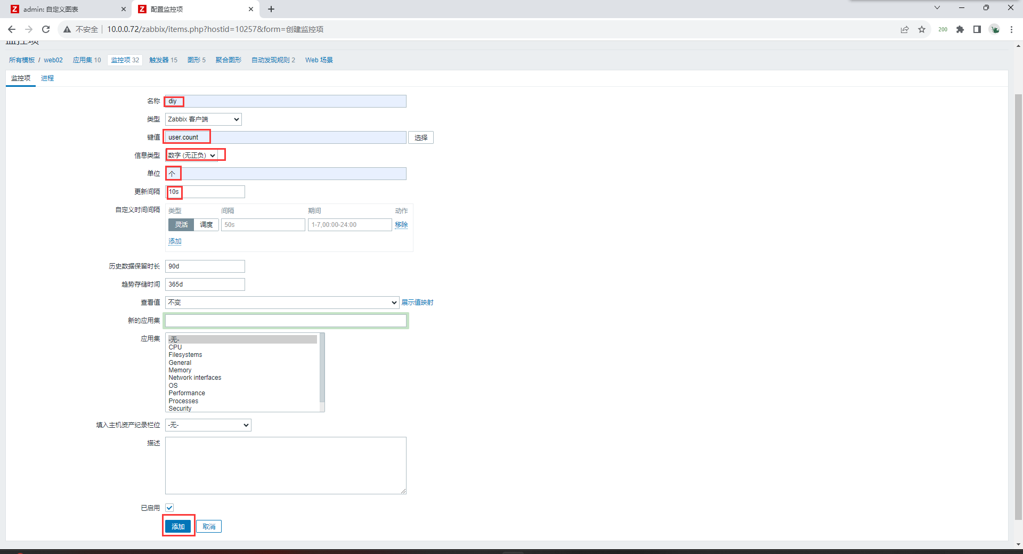This screenshot has height=554, width=1023.
Task: Select 灵活 interval type
Action: (181, 225)
